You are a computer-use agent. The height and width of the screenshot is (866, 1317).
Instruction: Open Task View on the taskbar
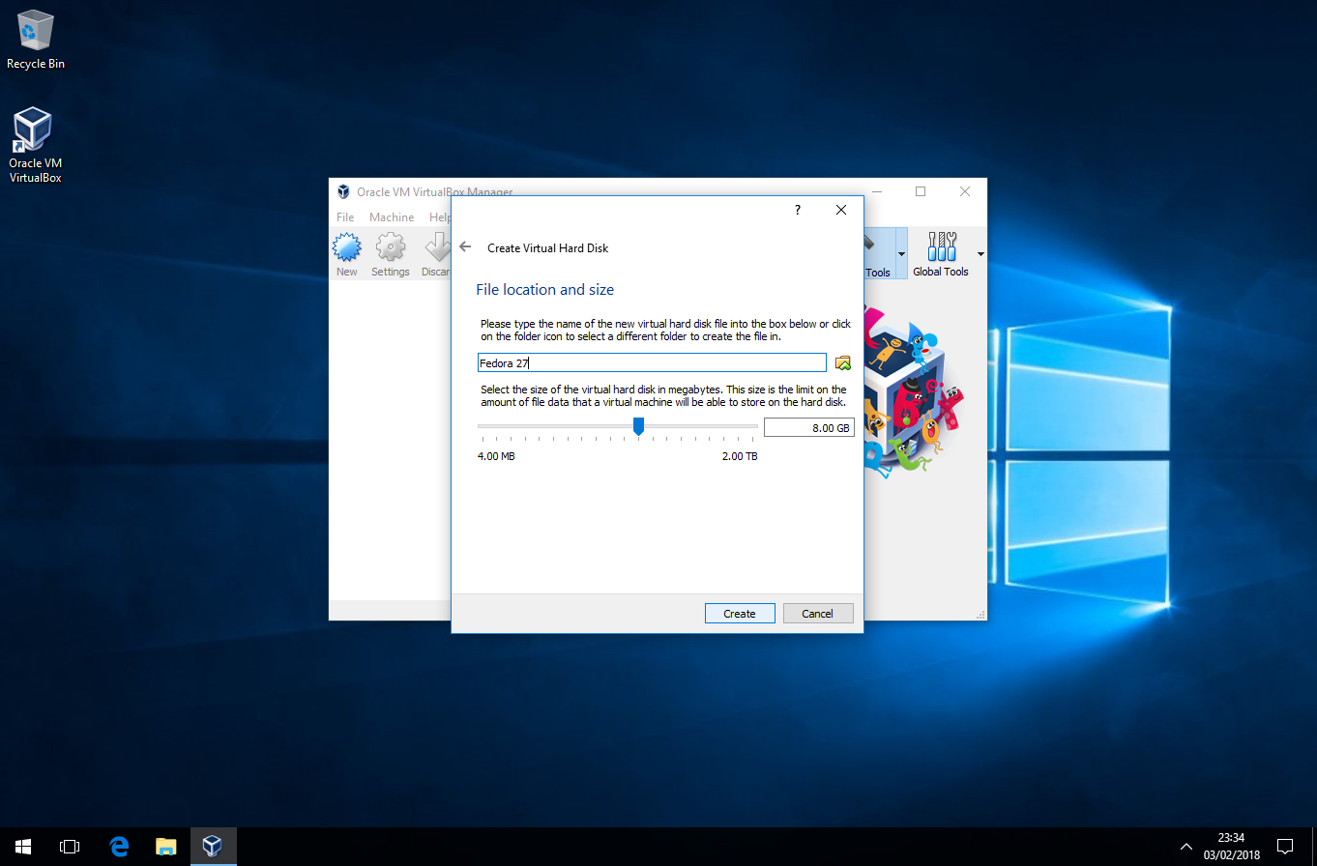click(70, 847)
